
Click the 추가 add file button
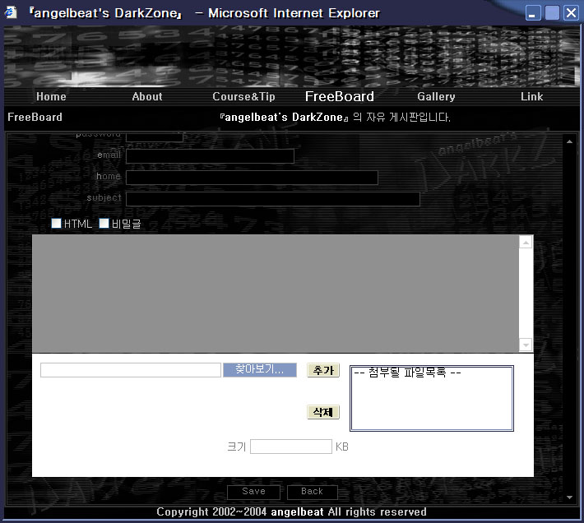pyautogui.click(x=323, y=370)
